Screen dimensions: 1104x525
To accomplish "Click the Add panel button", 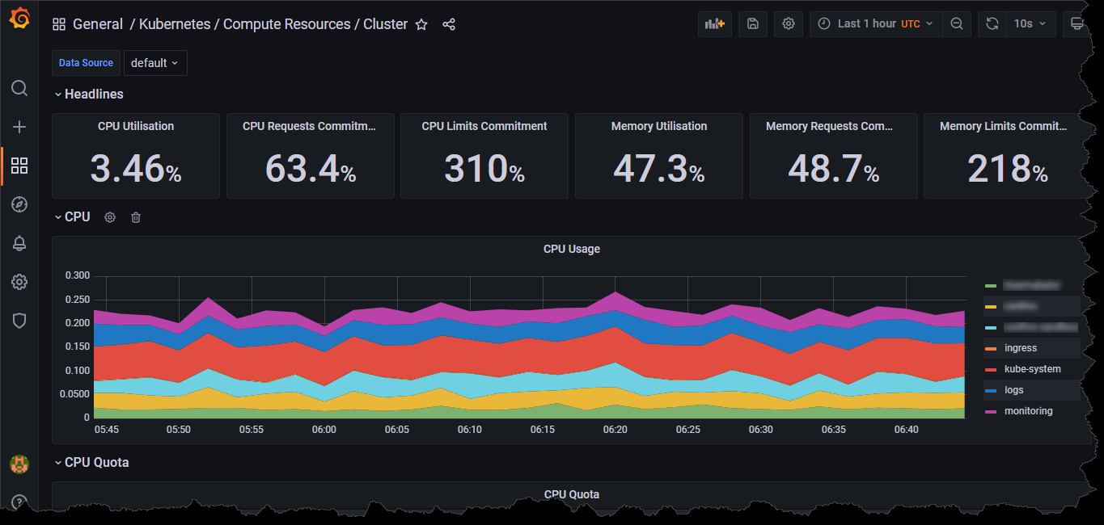I will click(715, 24).
